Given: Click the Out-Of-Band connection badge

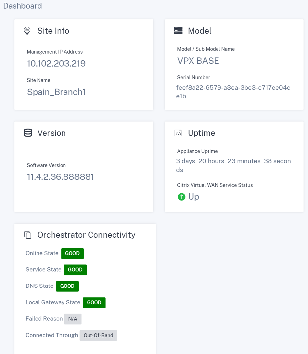Looking at the screenshot, I should (98, 335).
